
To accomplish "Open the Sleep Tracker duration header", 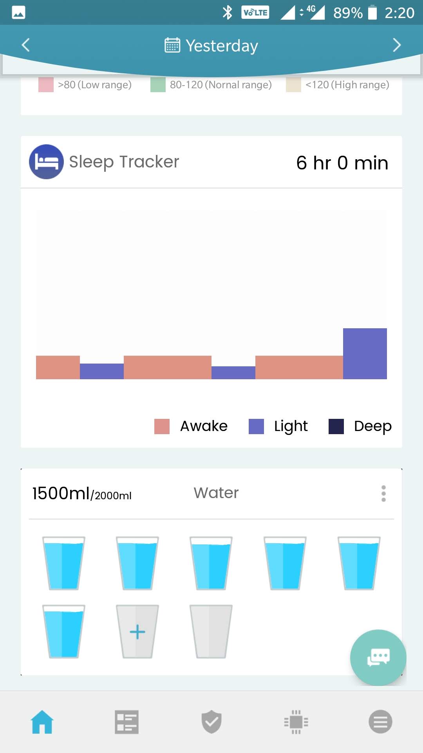I will coord(342,163).
